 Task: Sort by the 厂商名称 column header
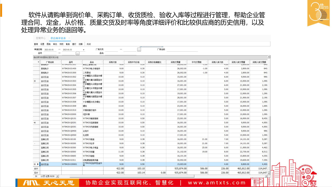[x=50, y=62]
